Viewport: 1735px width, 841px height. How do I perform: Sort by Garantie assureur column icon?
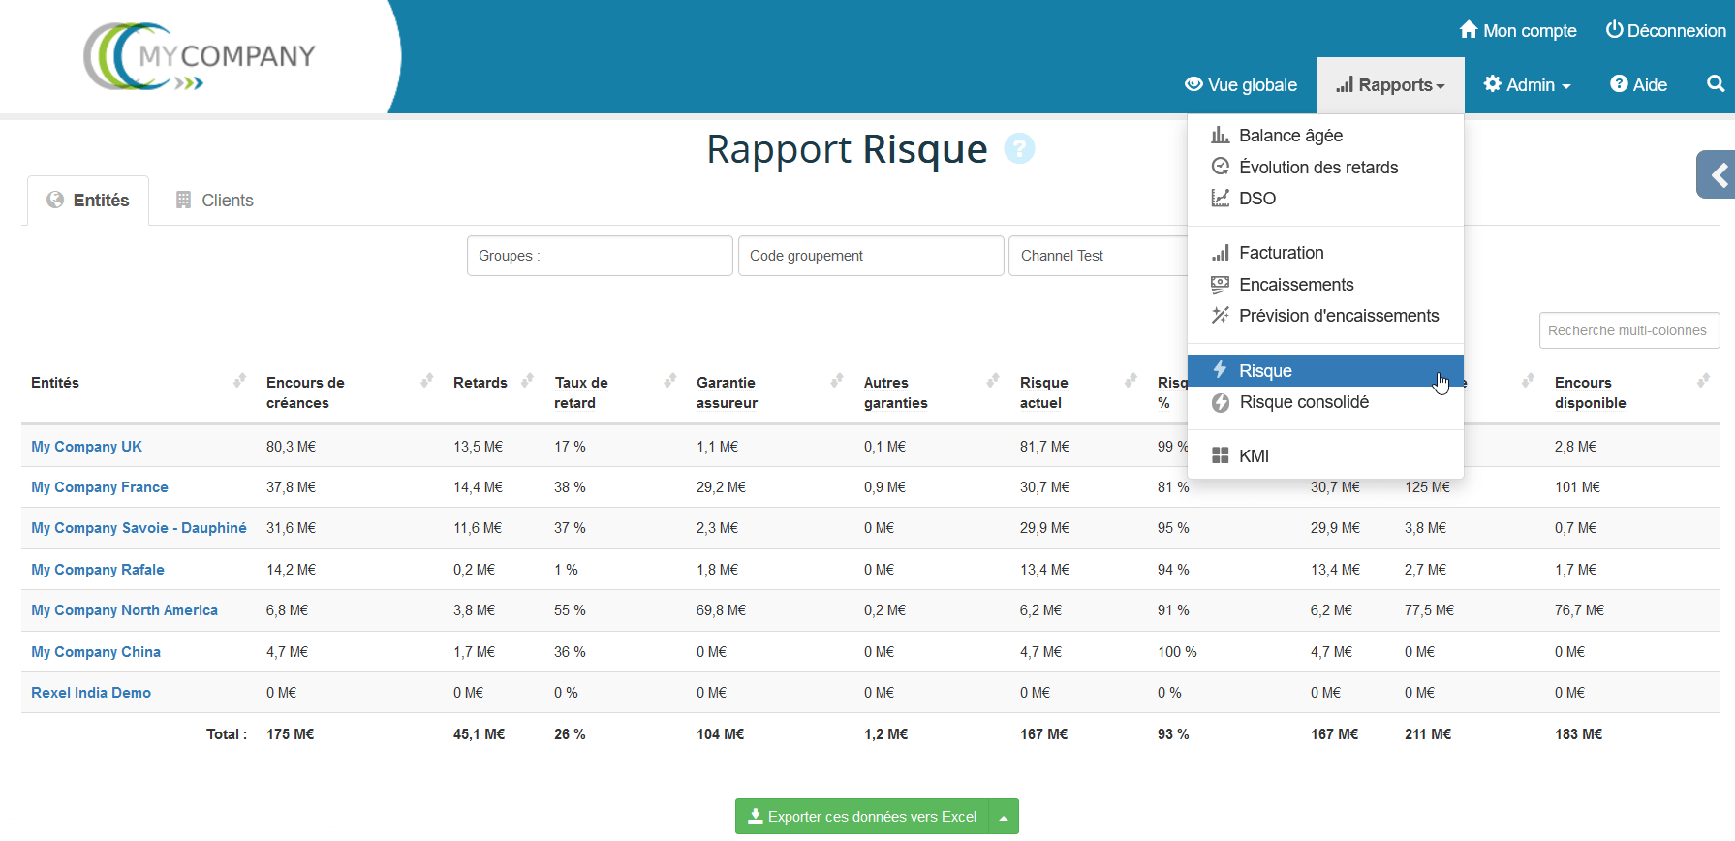[x=836, y=381]
